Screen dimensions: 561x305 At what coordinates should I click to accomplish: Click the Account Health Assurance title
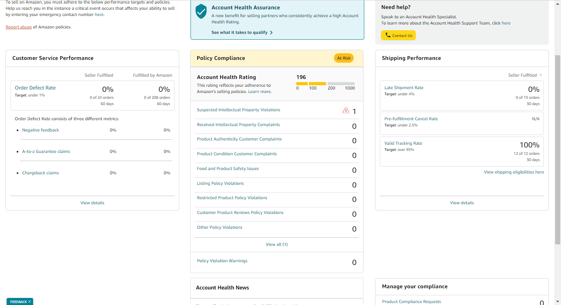coord(245,7)
